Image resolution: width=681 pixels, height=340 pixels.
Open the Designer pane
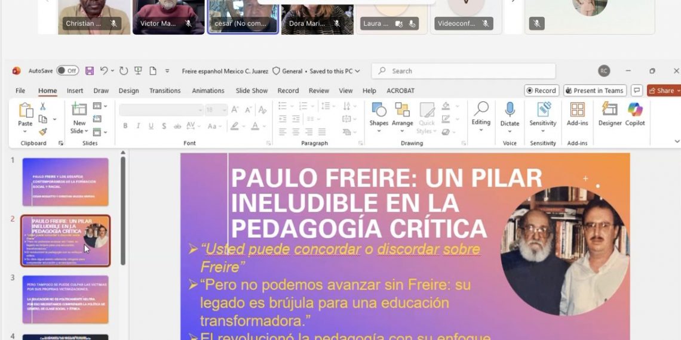tap(610, 114)
